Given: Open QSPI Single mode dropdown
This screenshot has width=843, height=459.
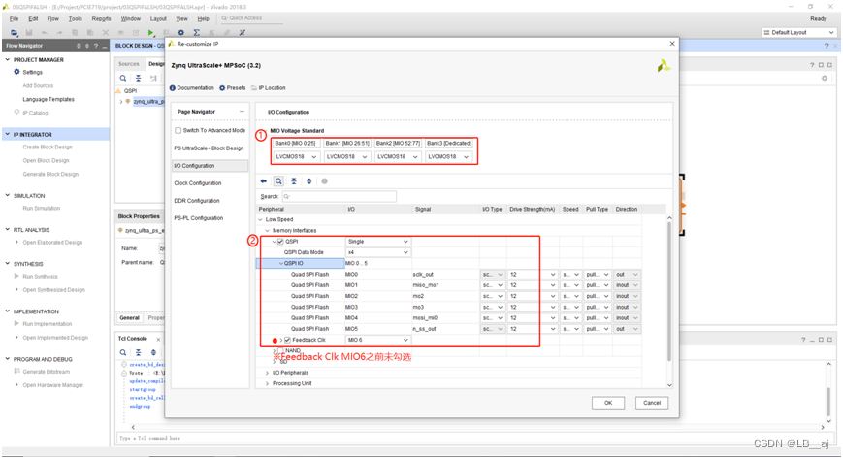Looking at the screenshot, I should [x=378, y=241].
